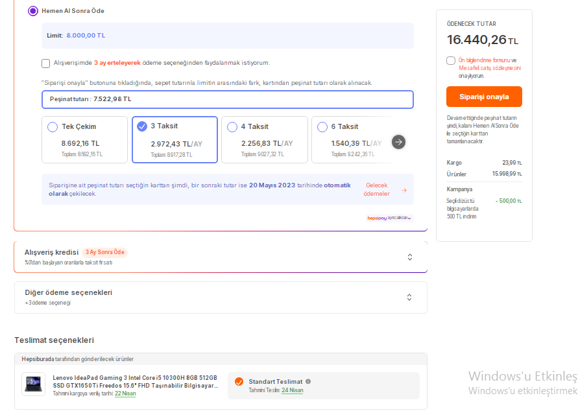The image size is (578, 411).
Task: Open the Ön bilgilendirme formu link
Action: pos(484,60)
